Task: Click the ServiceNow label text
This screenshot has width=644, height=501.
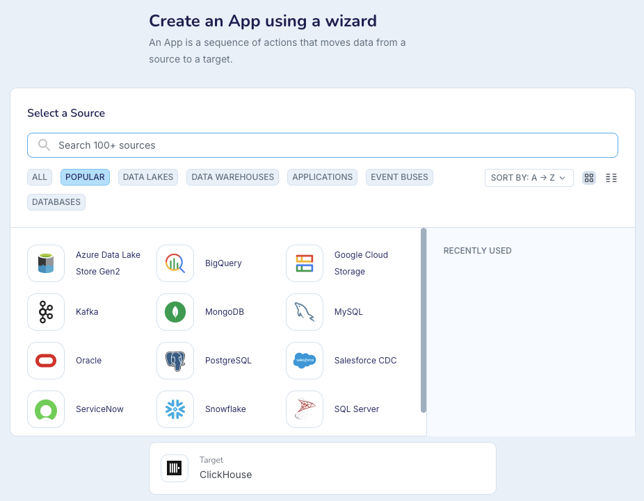Action: [100, 409]
